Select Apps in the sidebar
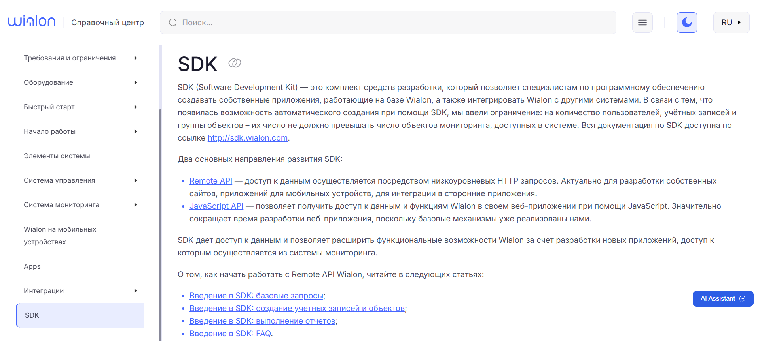The height and width of the screenshot is (341, 758). (x=32, y=266)
